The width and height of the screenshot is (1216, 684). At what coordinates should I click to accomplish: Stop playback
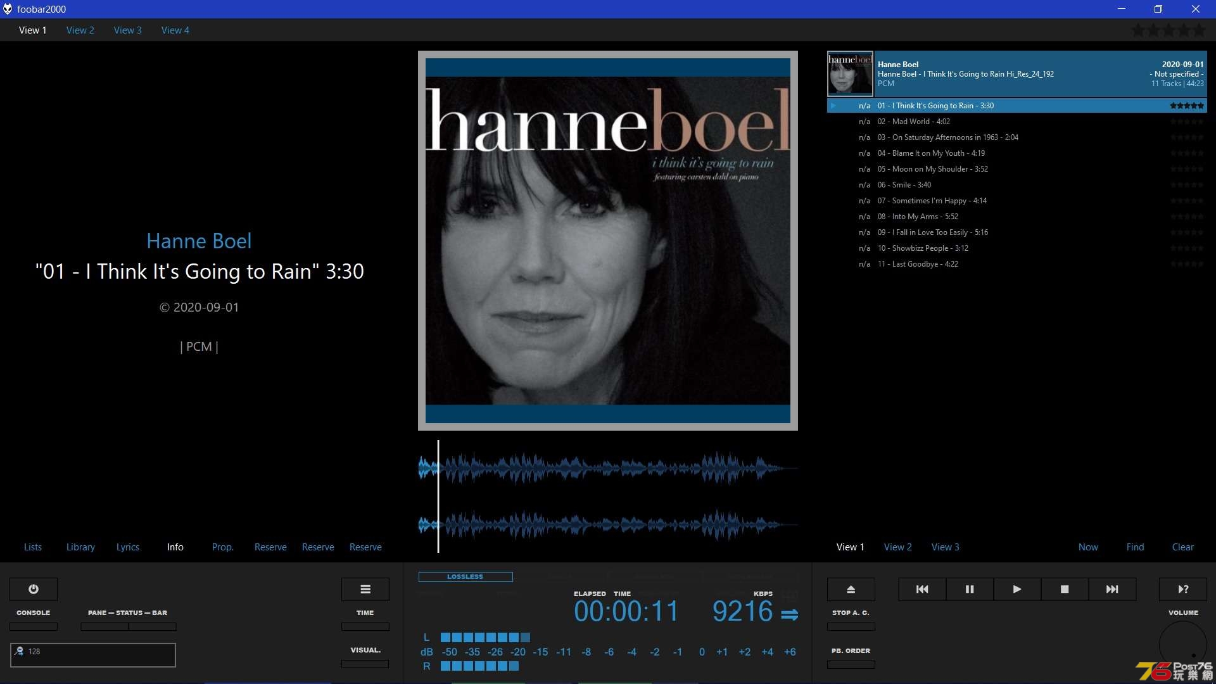(1065, 589)
